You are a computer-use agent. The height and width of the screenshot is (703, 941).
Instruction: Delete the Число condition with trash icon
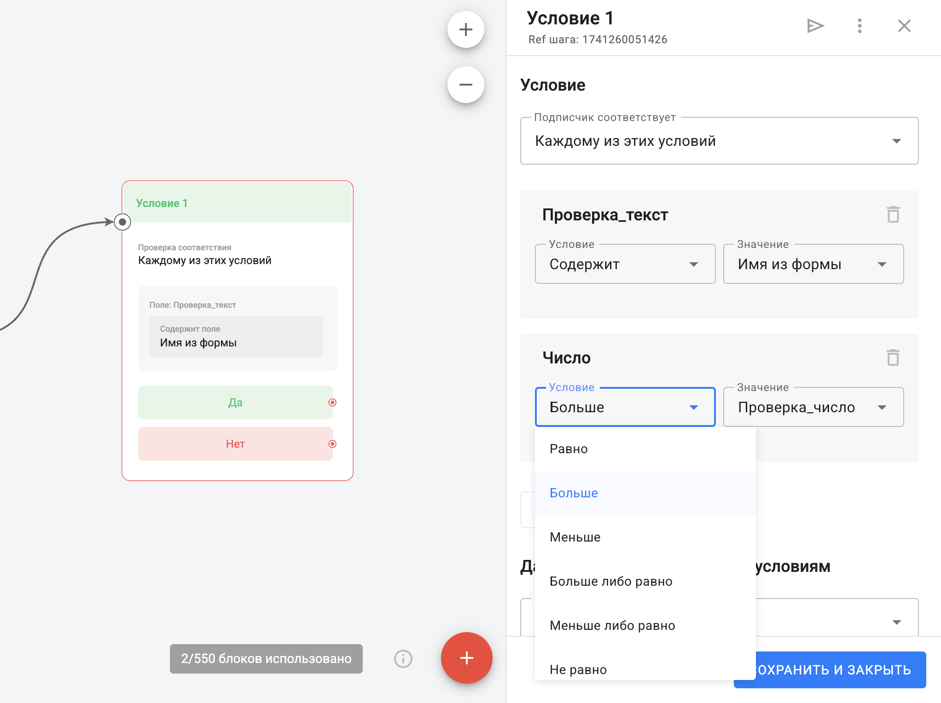(x=893, y=357)
